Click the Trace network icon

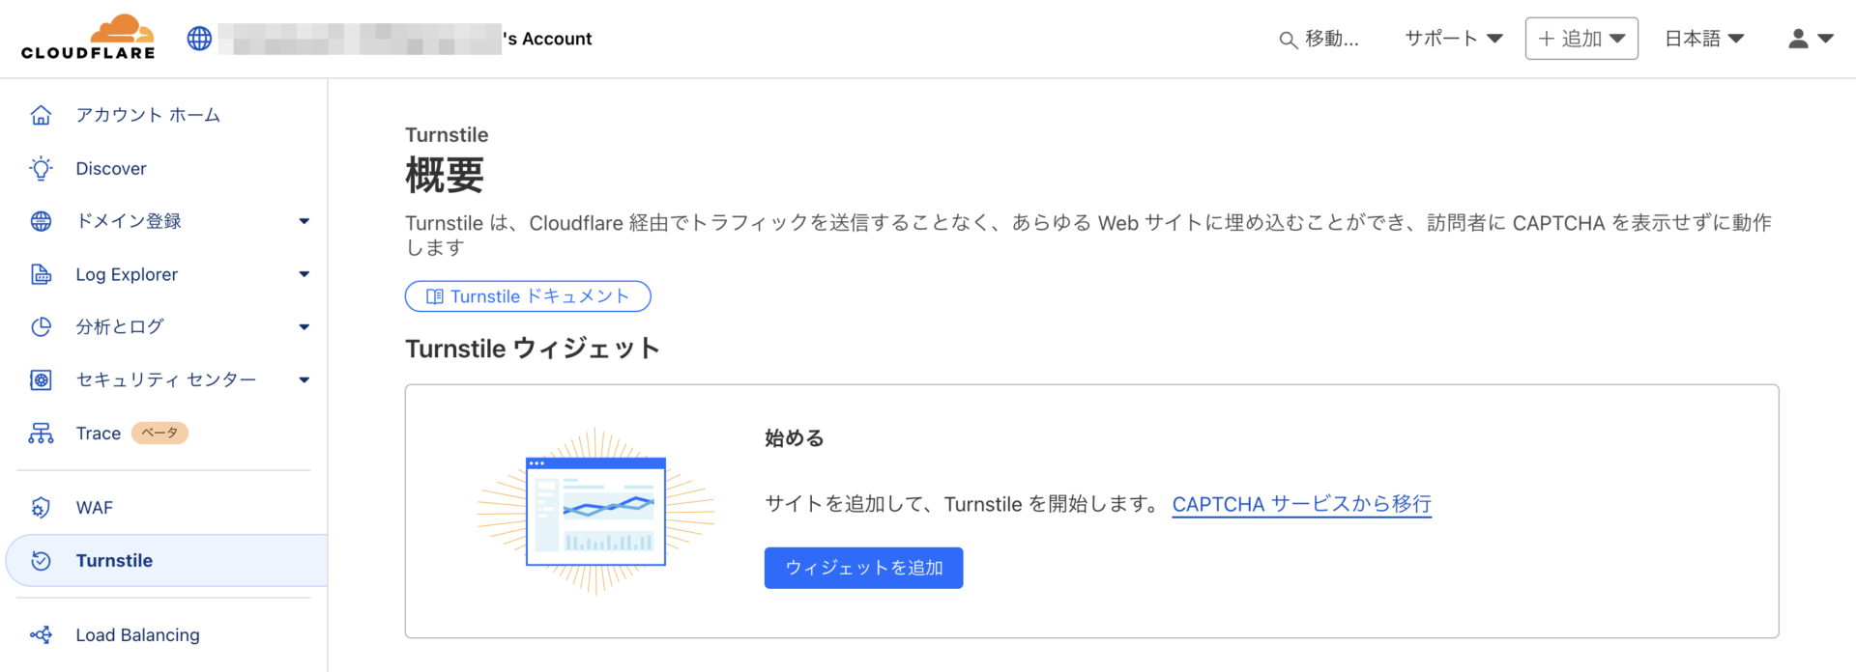click(x=41, y=434)
